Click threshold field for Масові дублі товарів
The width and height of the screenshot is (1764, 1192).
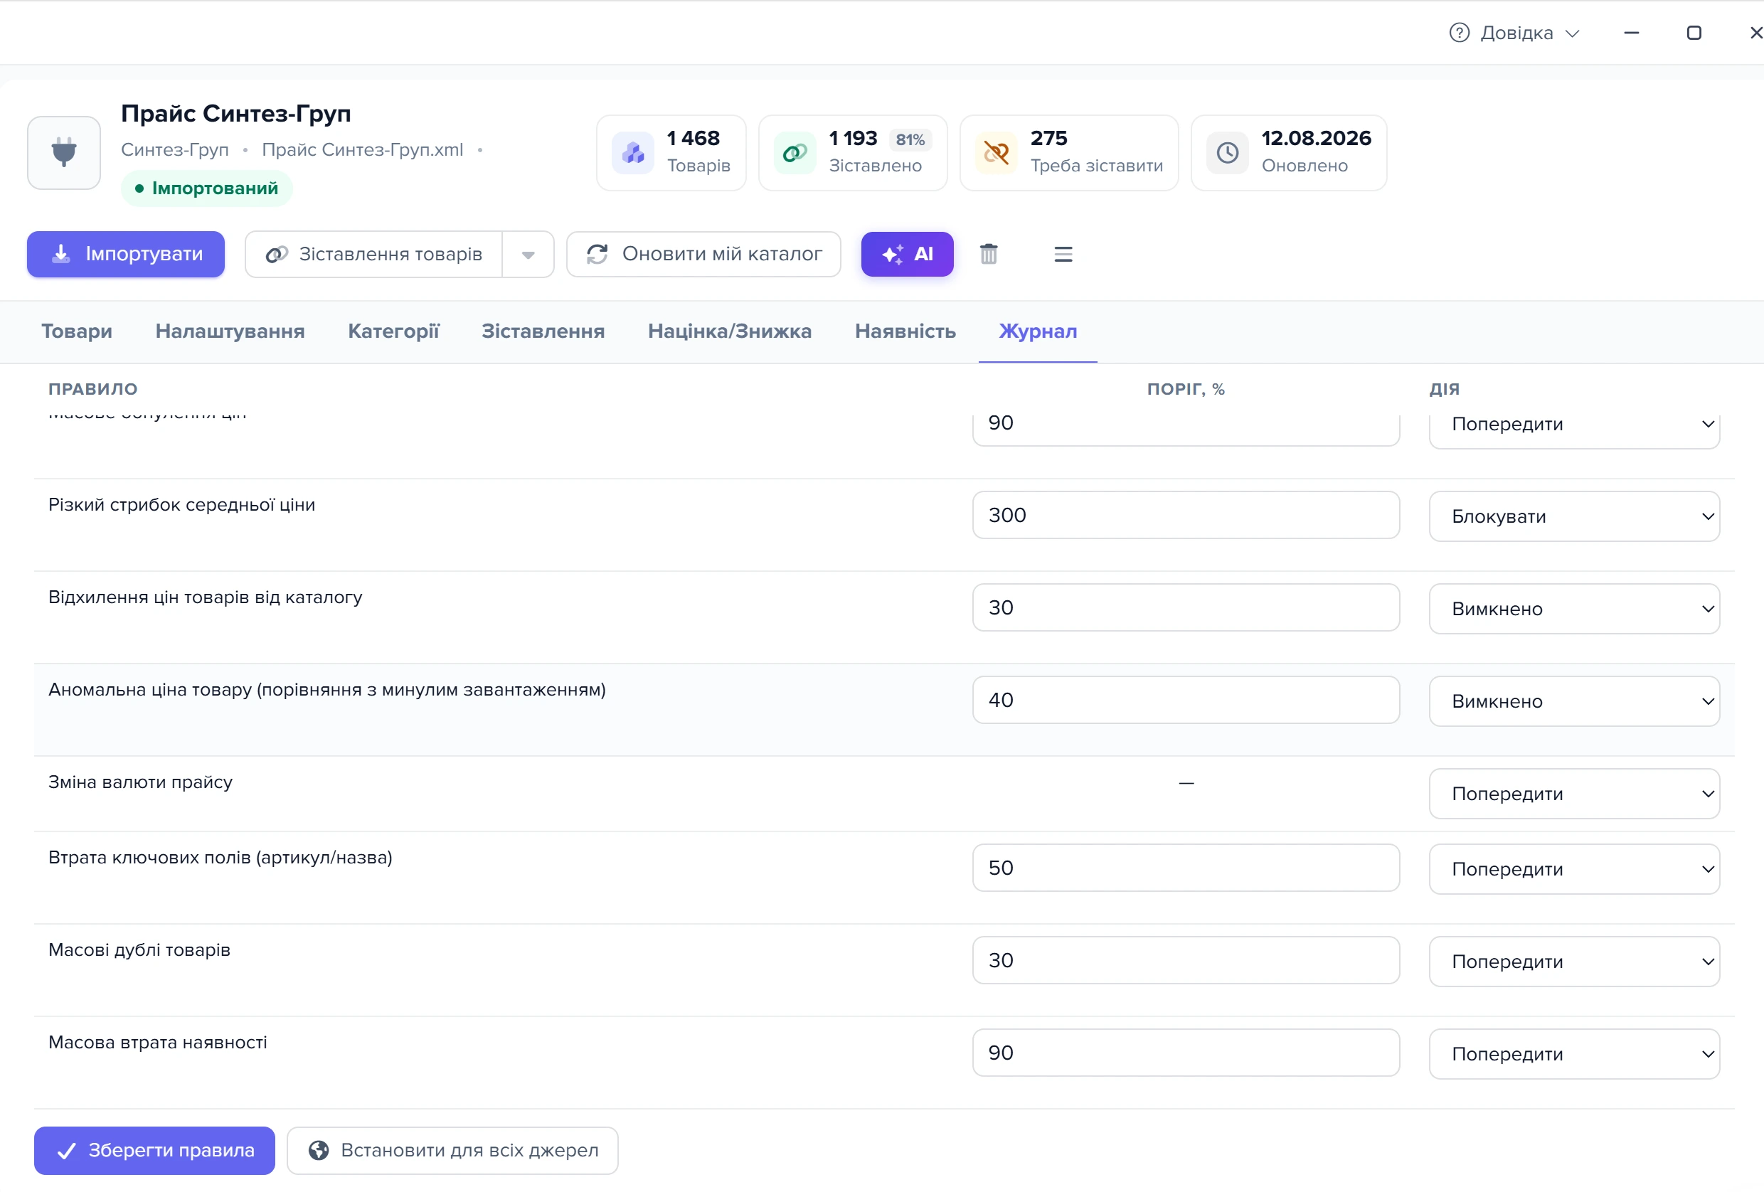point(1186,961)
